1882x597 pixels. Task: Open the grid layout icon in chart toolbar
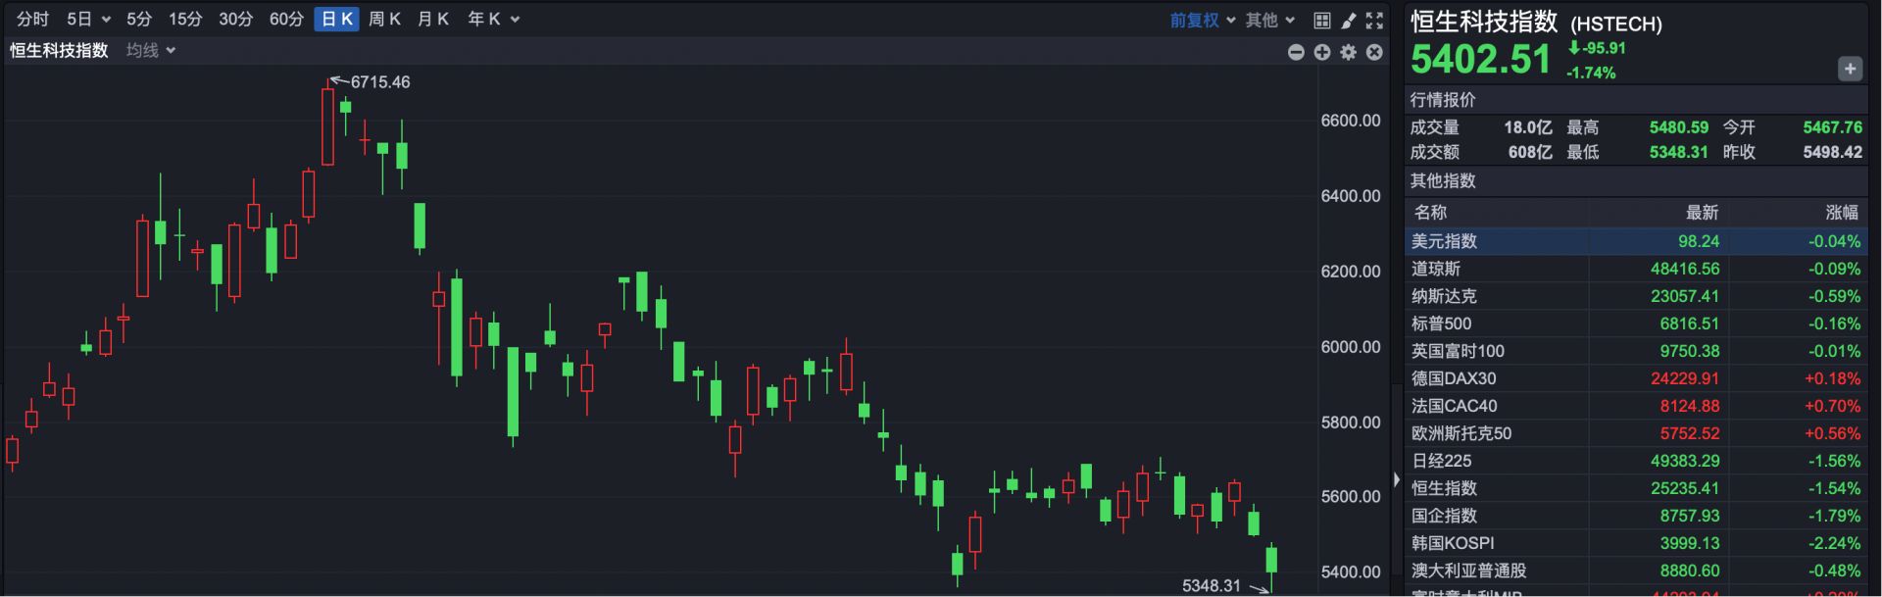point(1321,20)
